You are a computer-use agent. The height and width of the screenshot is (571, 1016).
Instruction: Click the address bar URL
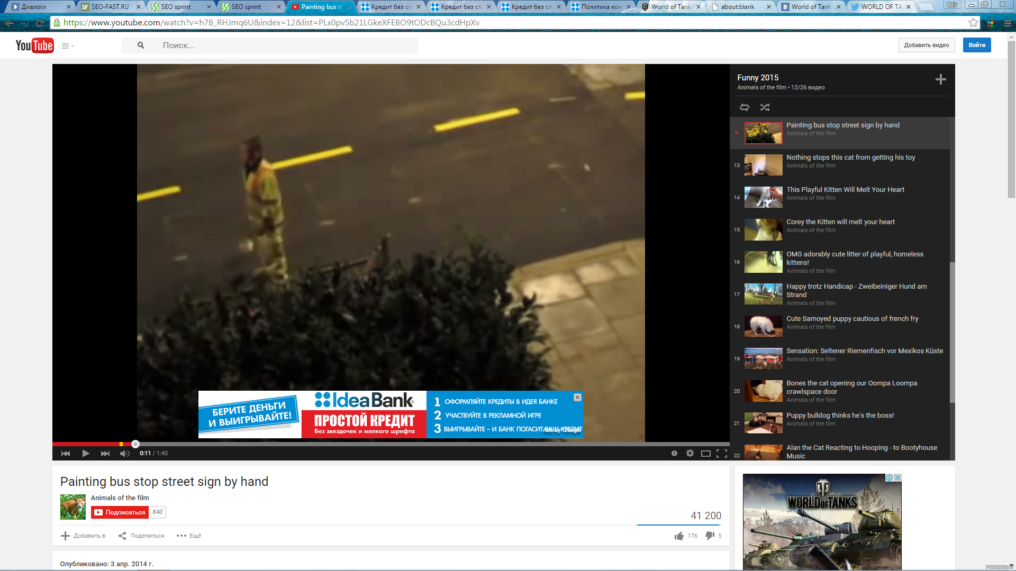[271, 23]
